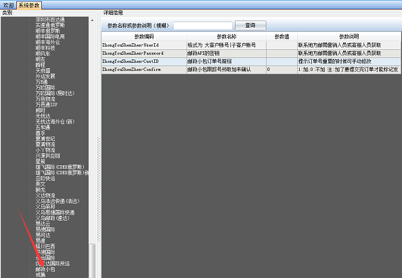Image resolution: width=402 pixels, height=278 pixels.
Task: Select 顺丰国际电商 in the category tree
Action: pyautogui.click(x=50, y=36)
